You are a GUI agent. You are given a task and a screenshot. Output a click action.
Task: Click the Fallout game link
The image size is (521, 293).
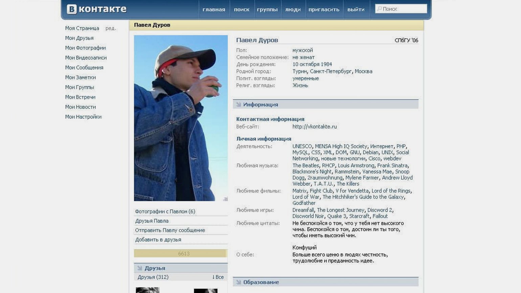coord(380,217)
